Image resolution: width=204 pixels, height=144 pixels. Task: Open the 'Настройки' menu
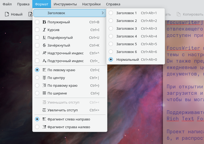point(91,4)
